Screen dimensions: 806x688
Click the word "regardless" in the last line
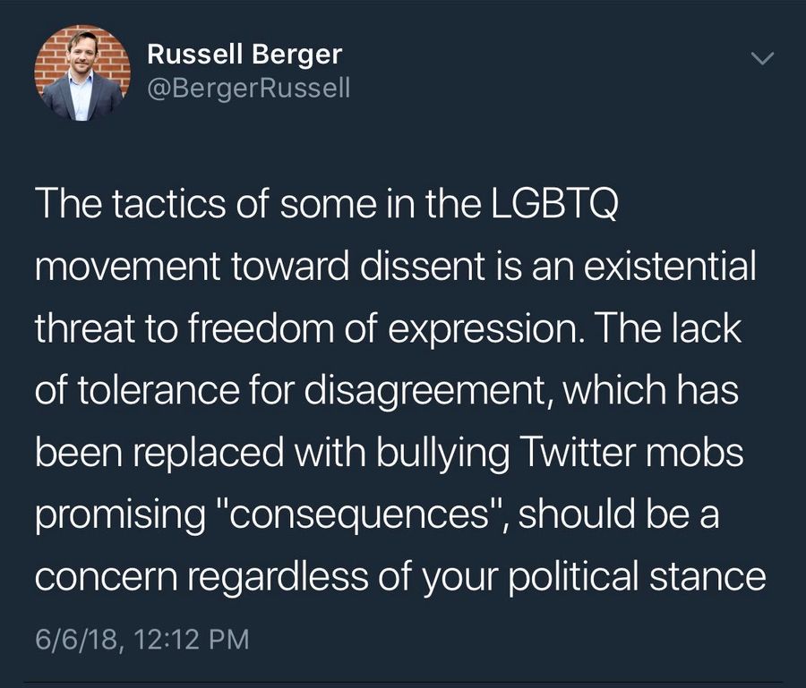(x=323, y=575)
